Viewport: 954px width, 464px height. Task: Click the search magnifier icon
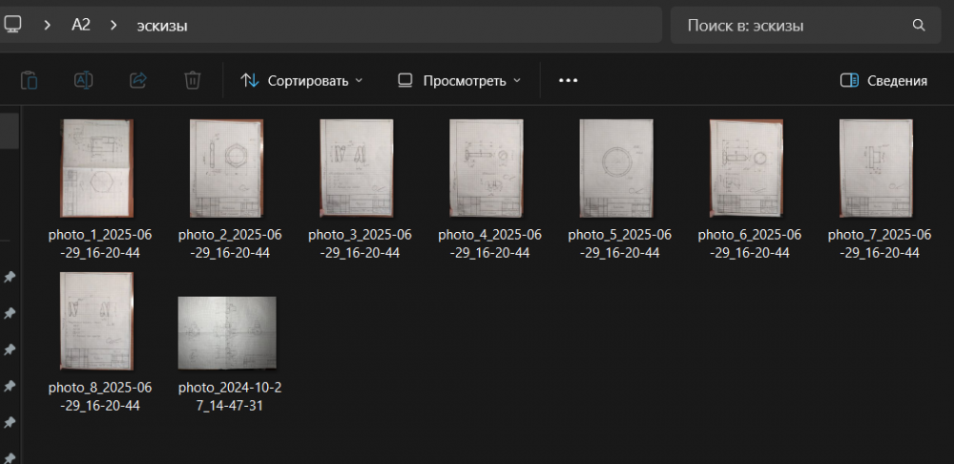coord(919,25)
